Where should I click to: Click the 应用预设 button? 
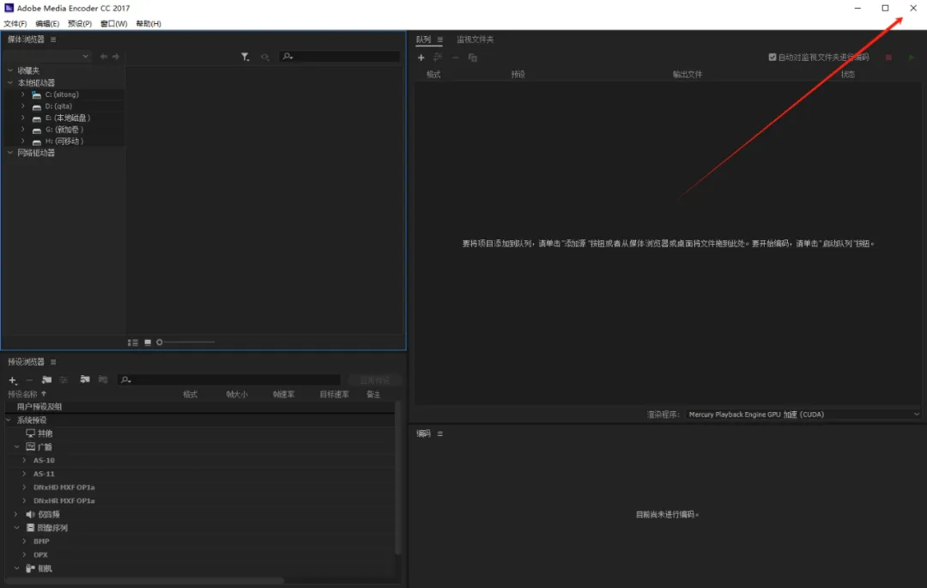tap(375, 380)
